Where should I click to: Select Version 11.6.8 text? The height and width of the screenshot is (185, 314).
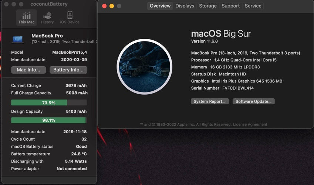204,41
